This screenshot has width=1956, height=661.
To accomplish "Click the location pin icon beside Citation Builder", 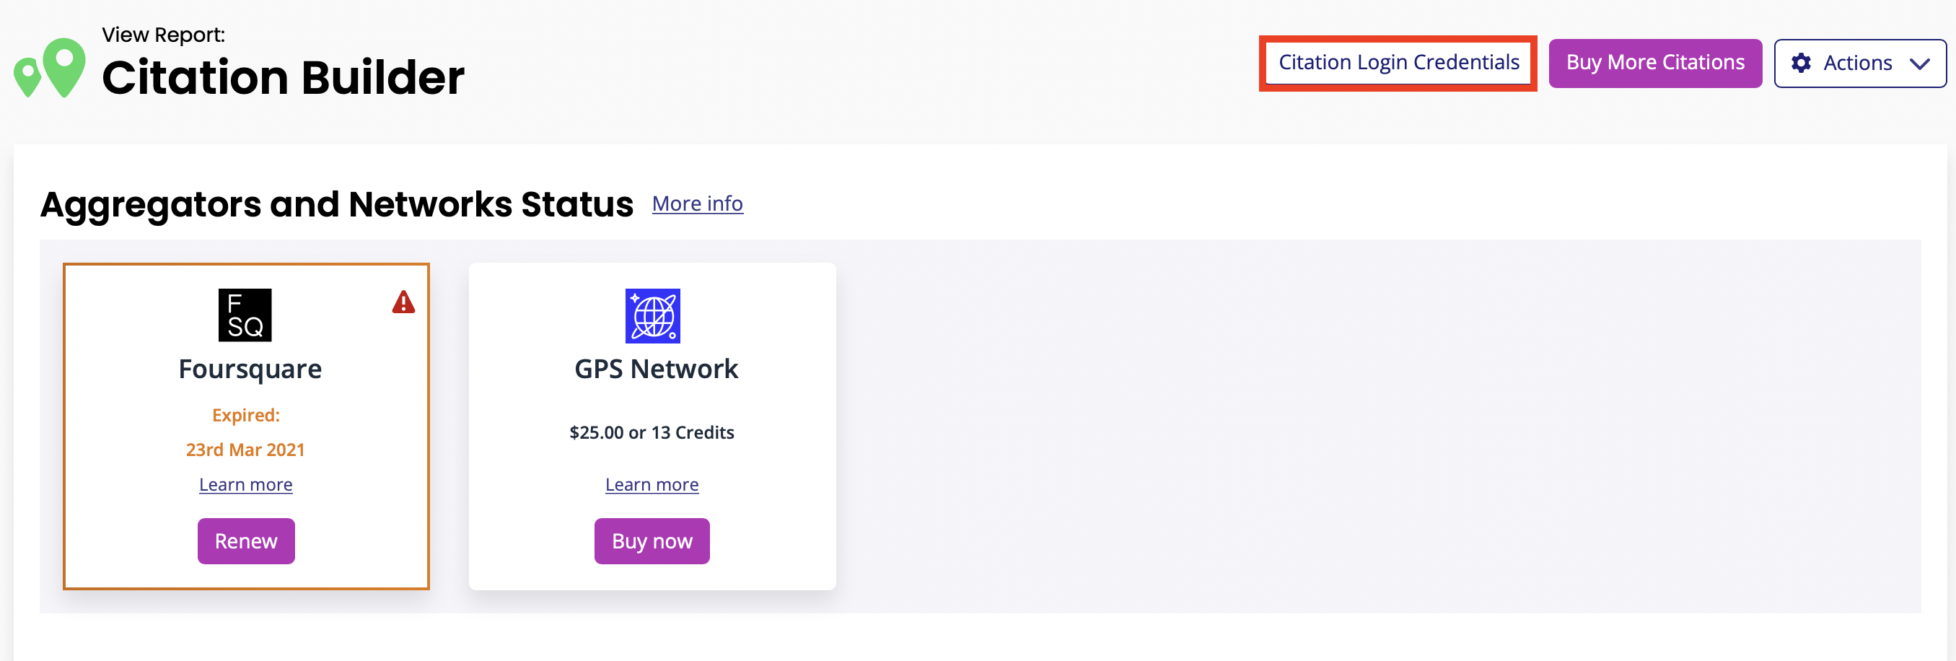I will [x=50, y=69].
